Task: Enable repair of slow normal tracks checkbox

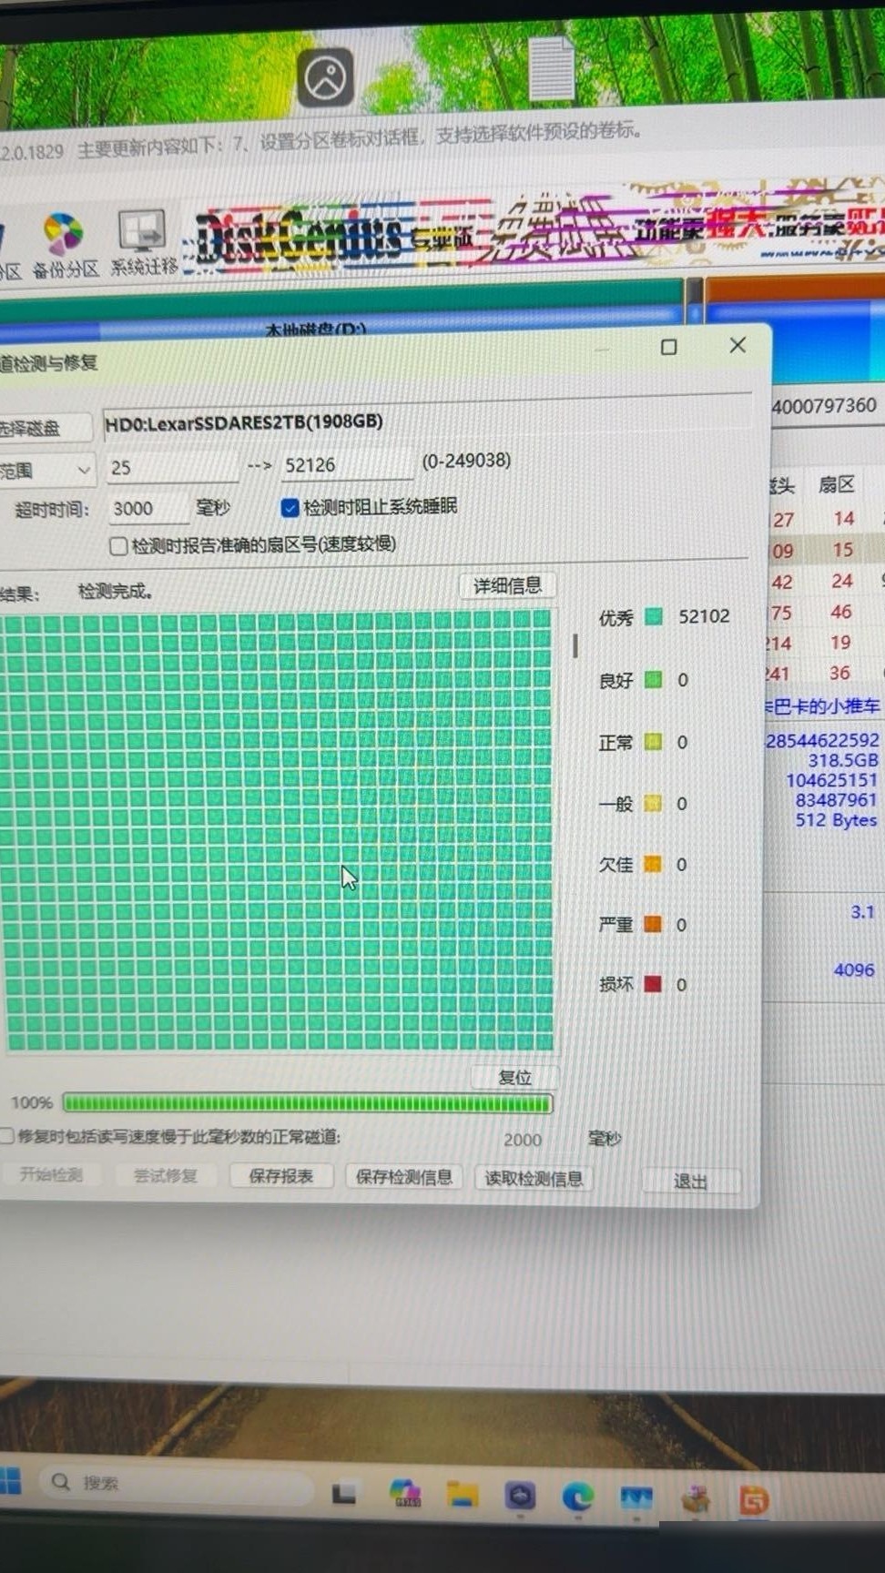Action: (6, 1135)
